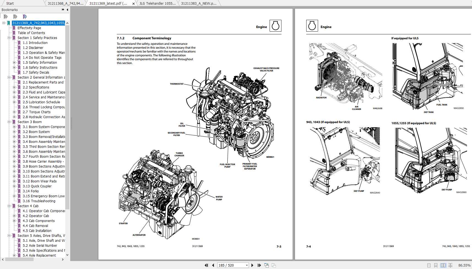
Task: Activate two-page continuous view icon
Action: 451,265
